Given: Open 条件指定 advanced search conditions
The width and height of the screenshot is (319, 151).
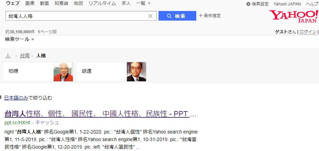Looking at the screenshot, I should [210, 16].
